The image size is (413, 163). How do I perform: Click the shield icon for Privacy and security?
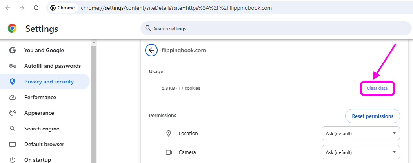(x=13, y=81)
